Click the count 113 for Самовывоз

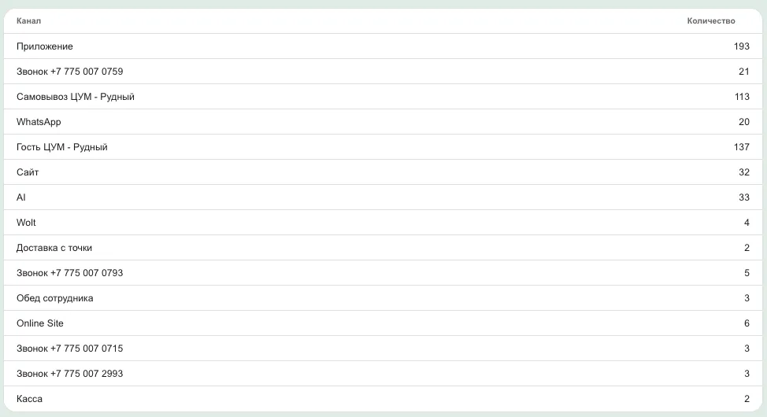[742, 97]
